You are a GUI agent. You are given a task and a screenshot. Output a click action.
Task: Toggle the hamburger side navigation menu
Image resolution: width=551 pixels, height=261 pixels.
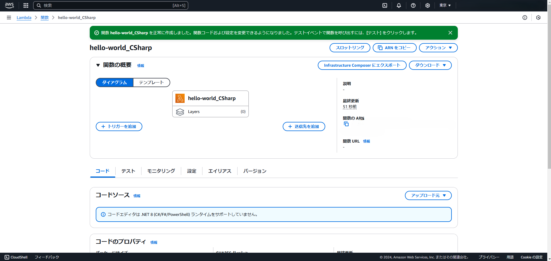9,18
